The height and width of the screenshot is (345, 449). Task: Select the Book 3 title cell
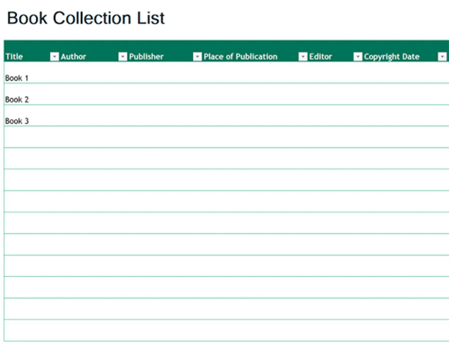pyautogui.click(x=31, y=115)
